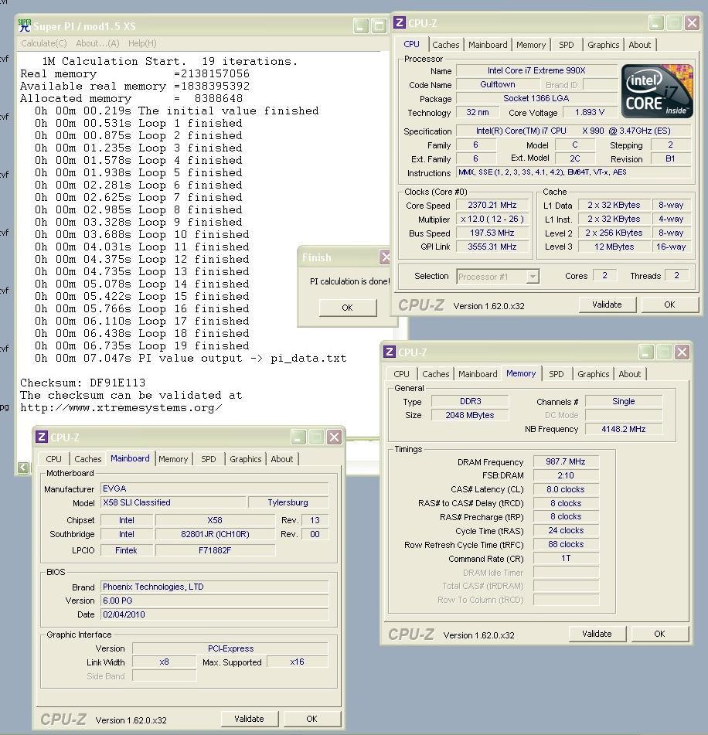The width and height of the screenshot is (708, 735).
Task: Click the Model field X58 SLI Classified
Action: coord(173,502)
